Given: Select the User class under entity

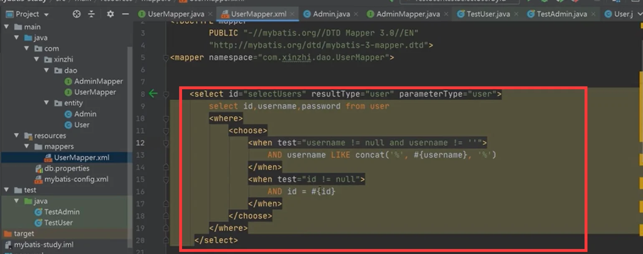Looking at the screenshot, I should point(82,125).
